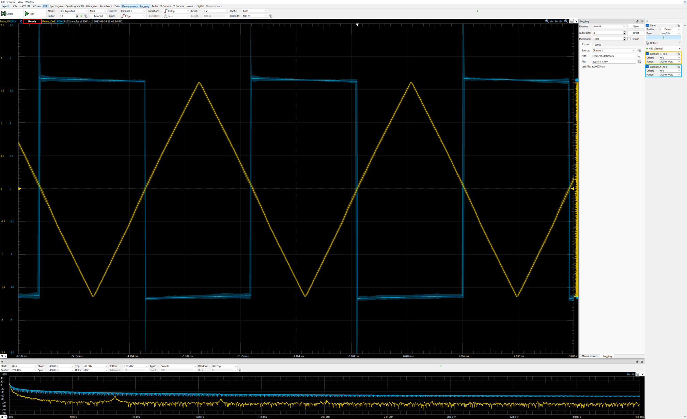Open FFT Window dropdown Flat Top
The image size is (687, 419).
coord(224,366)
